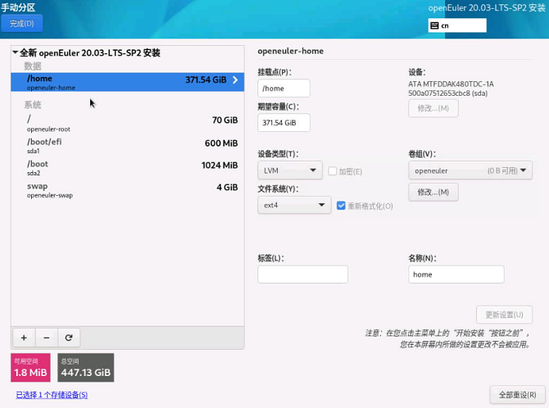Click the plus icon to add mount point
Screen dimensions: 549x408
(x=24, y=338)
